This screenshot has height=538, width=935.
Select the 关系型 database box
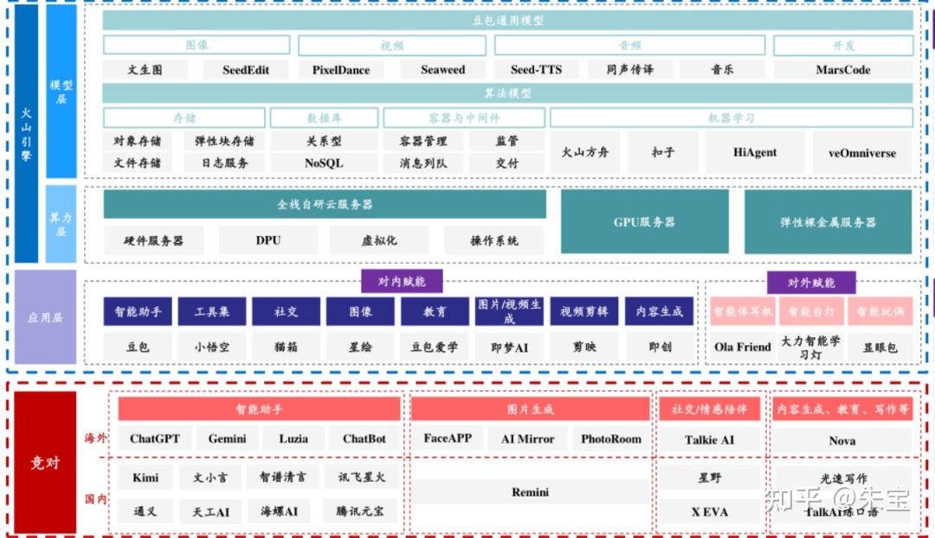[324, 141]
